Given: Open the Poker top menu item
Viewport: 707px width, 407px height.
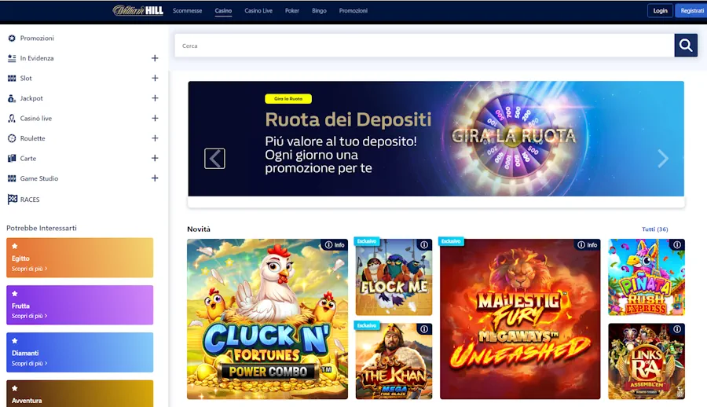Looking at the screenshot, I should click(x=291, y=11).
